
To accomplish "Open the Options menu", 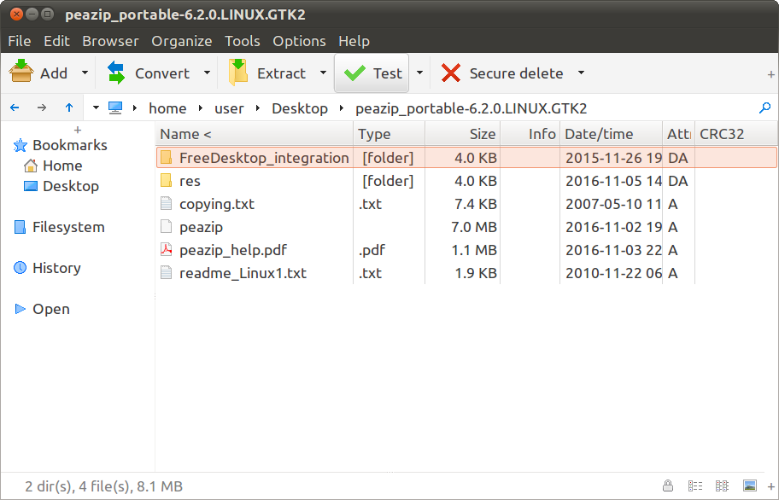I will (x=300, y=41).
